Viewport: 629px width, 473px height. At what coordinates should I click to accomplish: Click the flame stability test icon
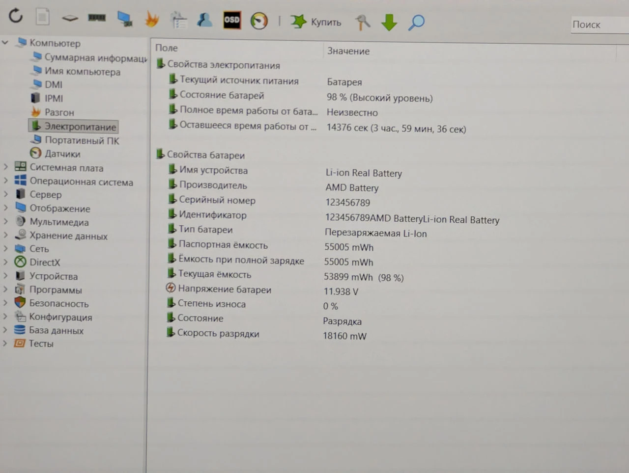[x=152, y=19]
